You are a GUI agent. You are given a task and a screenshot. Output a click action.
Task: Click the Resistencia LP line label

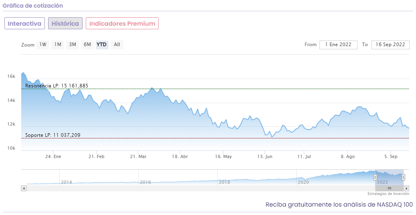click(x=57, y=86)
